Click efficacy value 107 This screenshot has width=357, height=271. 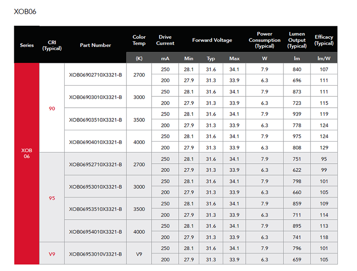point(324,69)
